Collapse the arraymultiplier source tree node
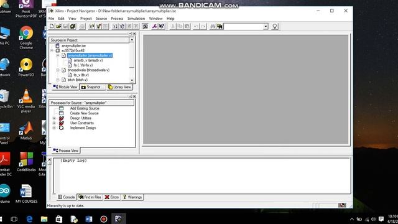398x224 pixels. [x=58, y=55]
